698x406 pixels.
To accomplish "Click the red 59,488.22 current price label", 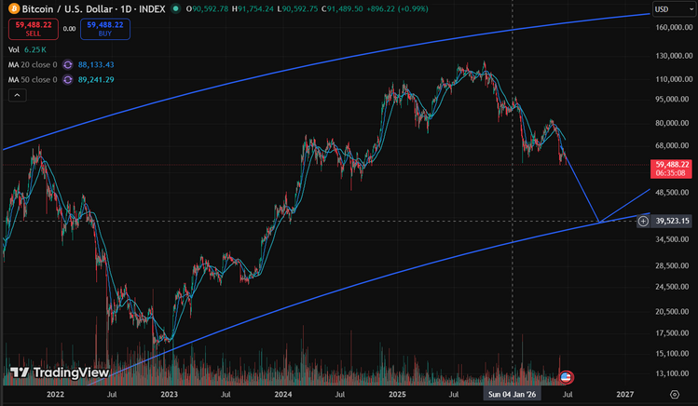I will coord(671,169).
